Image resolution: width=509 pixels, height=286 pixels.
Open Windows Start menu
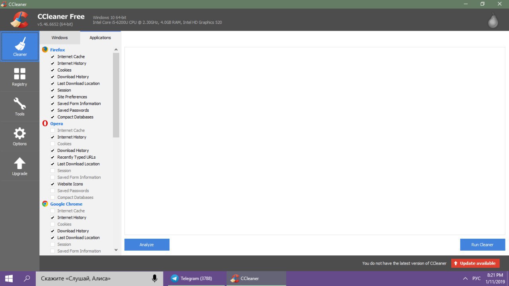click(9, 278)
